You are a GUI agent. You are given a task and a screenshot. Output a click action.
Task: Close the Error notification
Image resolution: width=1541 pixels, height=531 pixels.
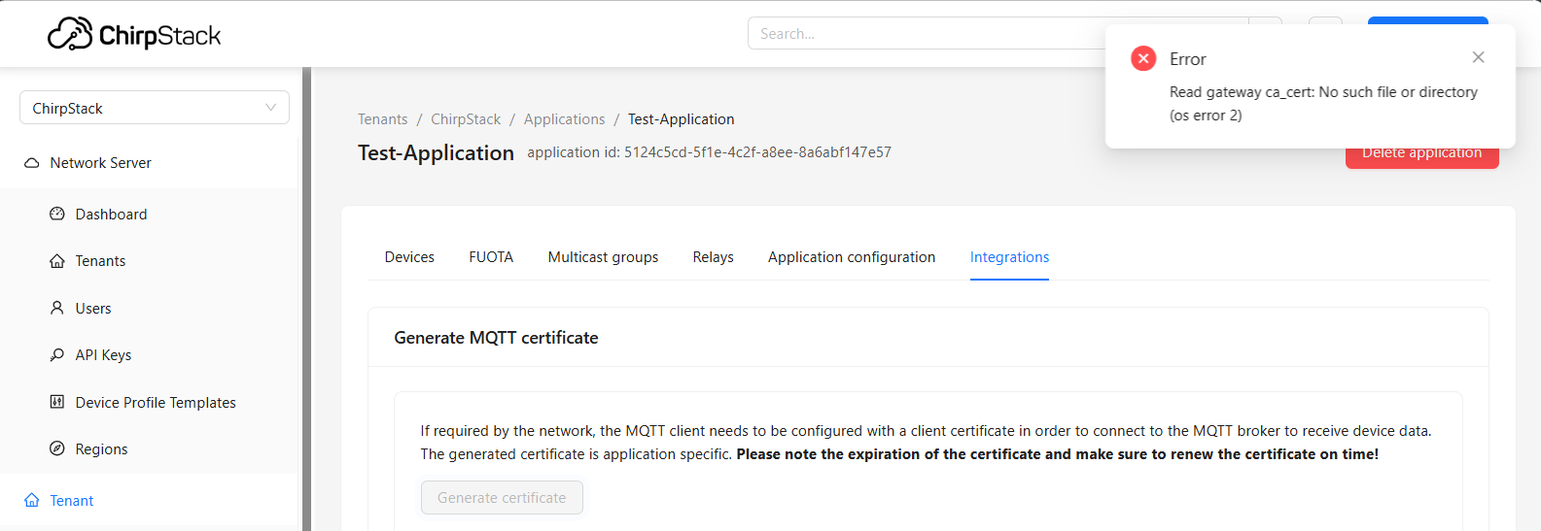coord(1478,57)
